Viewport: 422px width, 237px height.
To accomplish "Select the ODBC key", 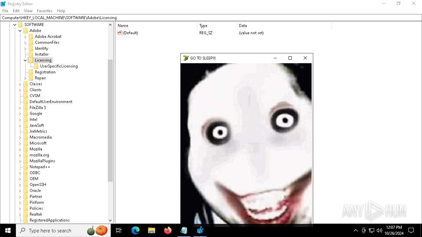I will 35,173.
